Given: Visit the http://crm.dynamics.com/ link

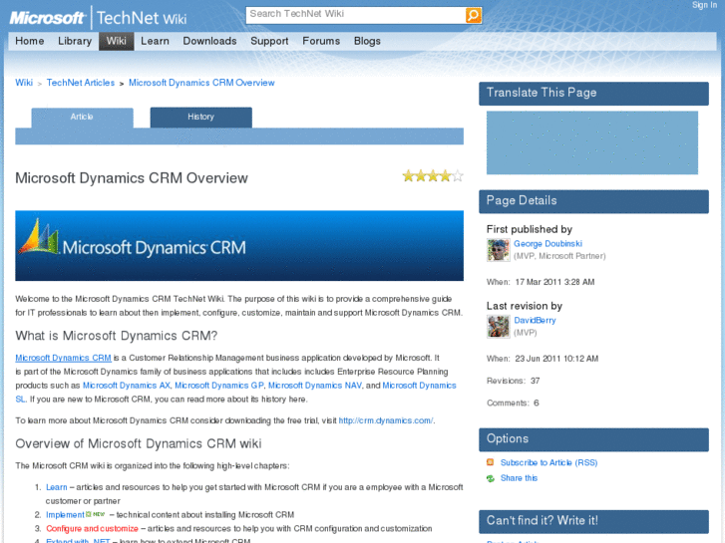Looking at the screenshot, I should tap(386, 420).
